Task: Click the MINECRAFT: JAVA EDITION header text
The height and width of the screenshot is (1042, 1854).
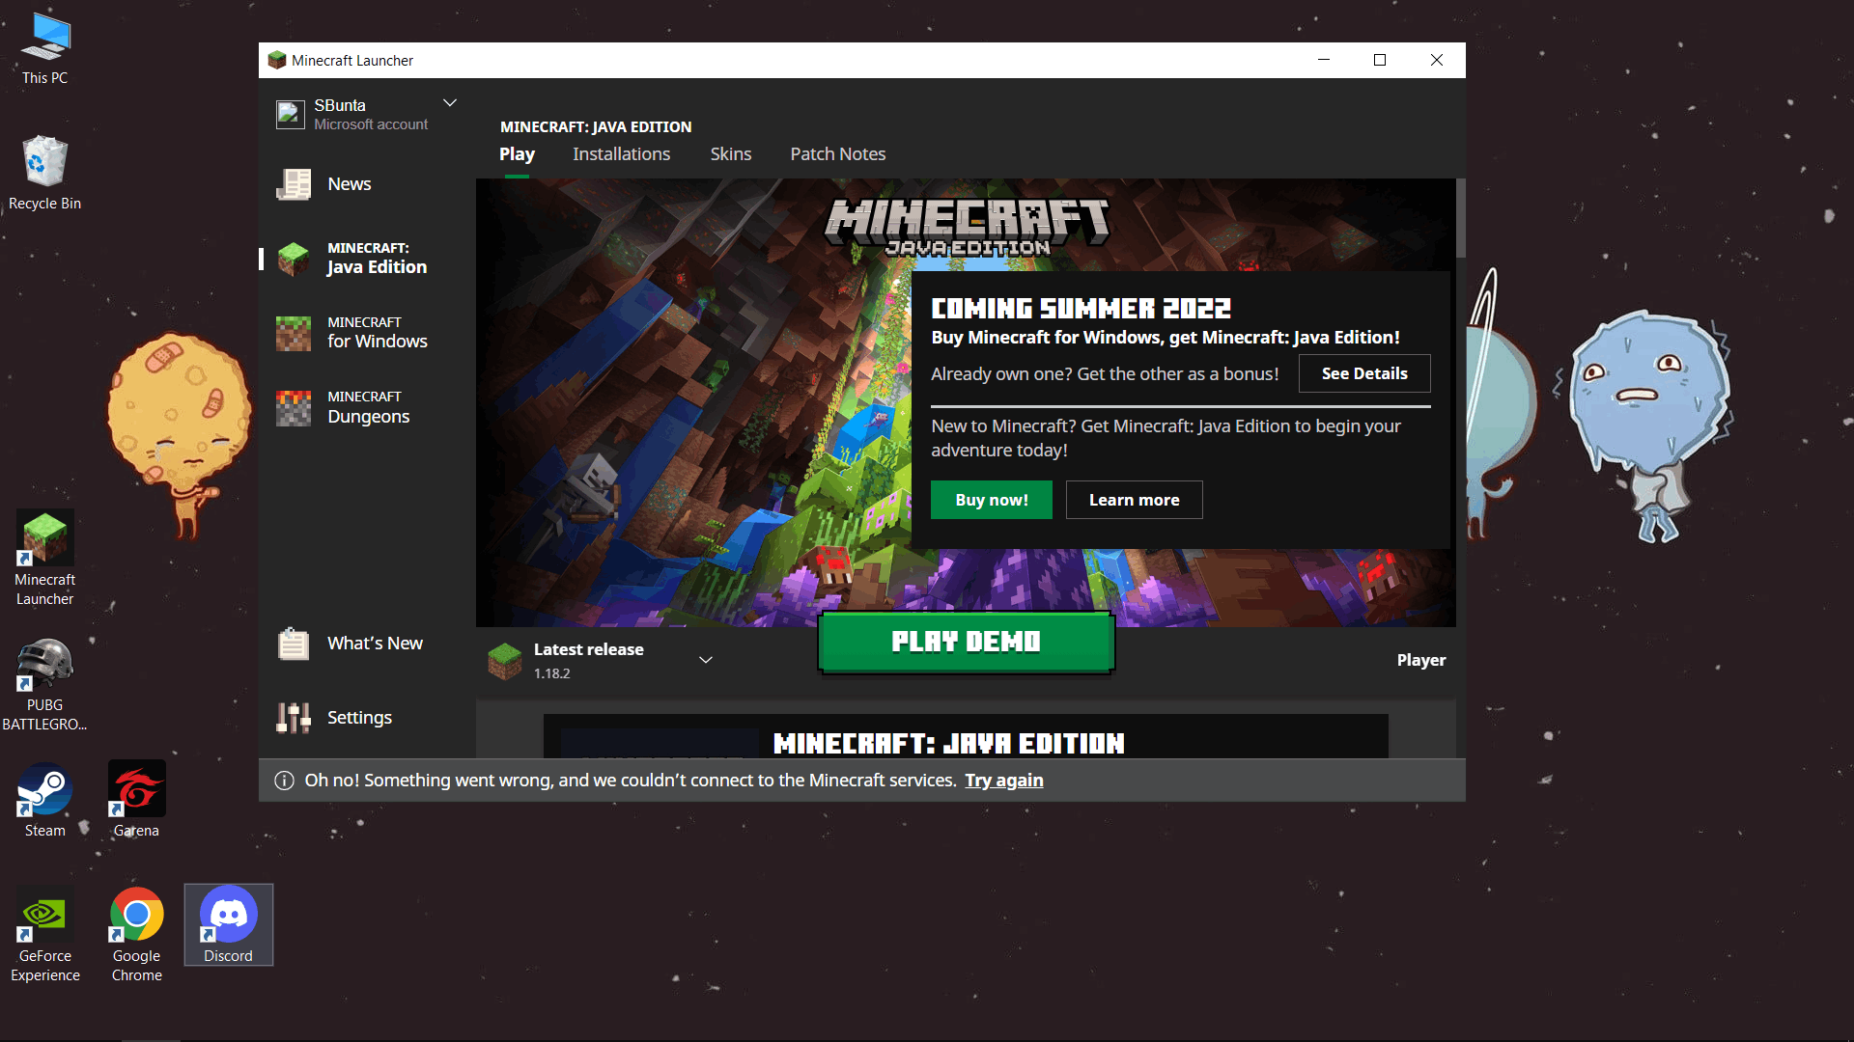Action: coord(596,127)
